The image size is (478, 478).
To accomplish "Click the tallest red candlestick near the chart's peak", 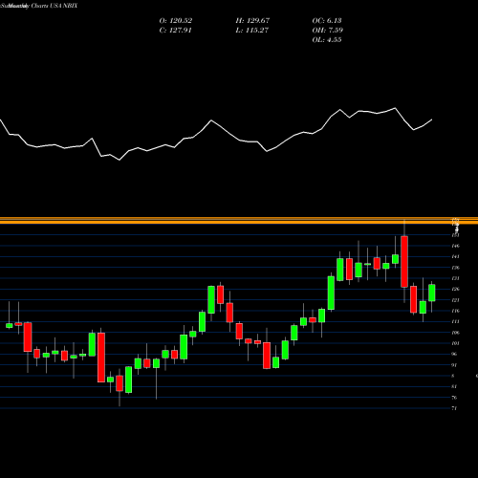I will tap(404, 262).
